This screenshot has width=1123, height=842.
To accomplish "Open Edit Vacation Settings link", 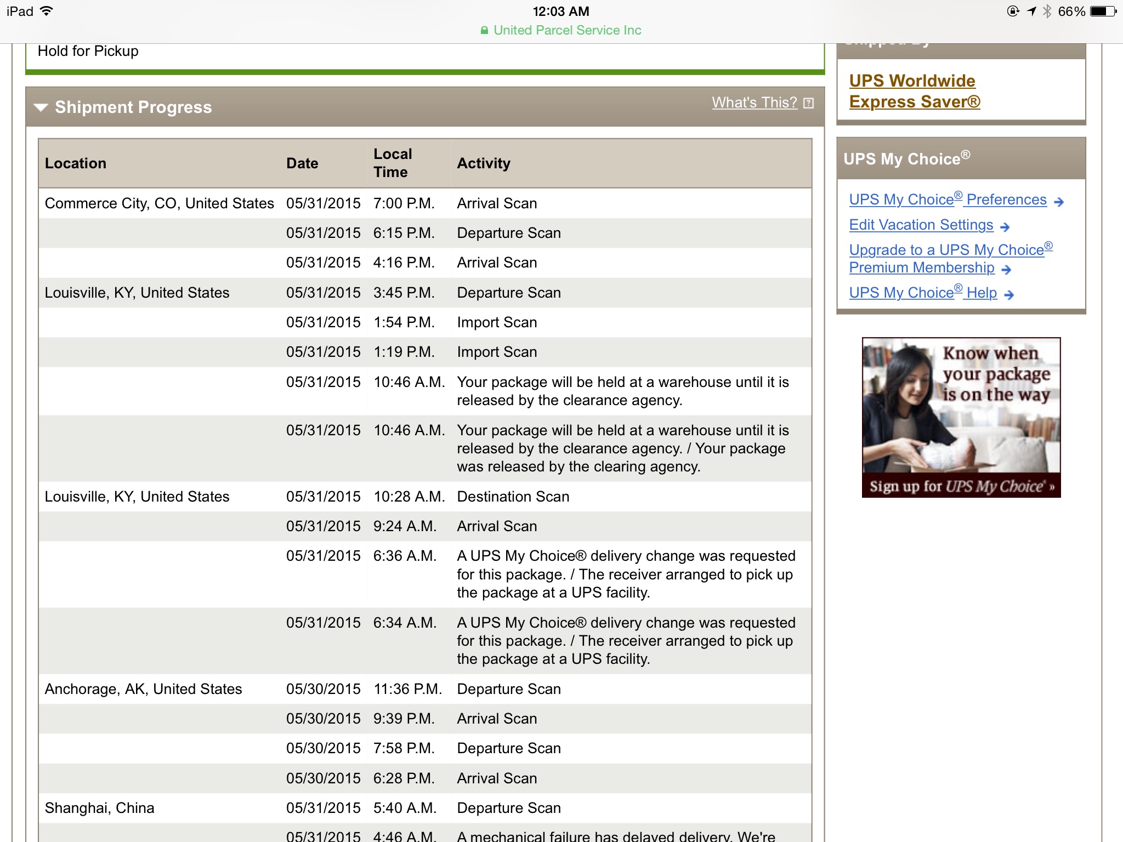I will pyautogui.click(x=921, y=225).
